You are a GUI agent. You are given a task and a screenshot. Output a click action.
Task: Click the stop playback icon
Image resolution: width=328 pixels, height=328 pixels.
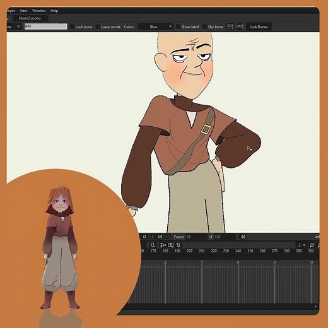pyautogui.click(x=144, y=237)
